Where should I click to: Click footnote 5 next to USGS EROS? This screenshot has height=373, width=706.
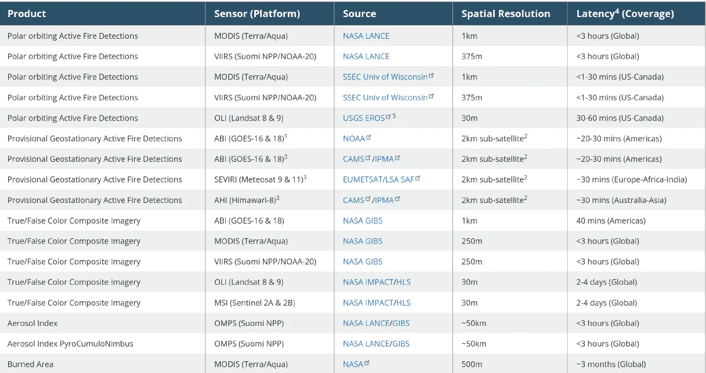[x=394, y=116]
